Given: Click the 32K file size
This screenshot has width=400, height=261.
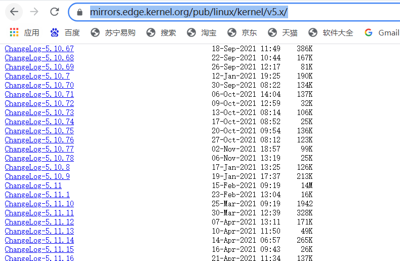Looking at the screenshot, I should [x=307, y=103].
